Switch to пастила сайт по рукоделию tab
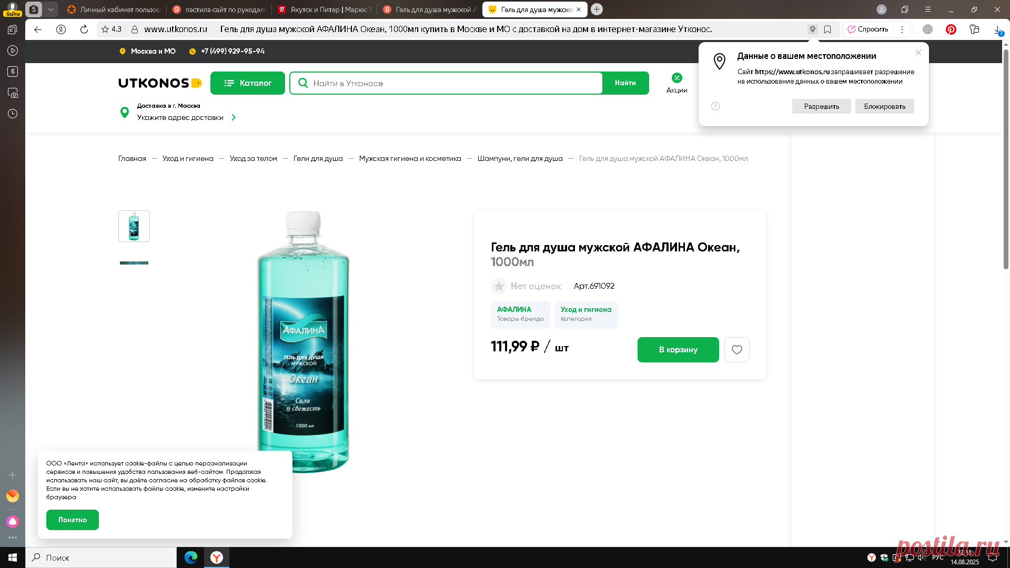Screen dimensions: 1010x568 [x=219, y=9]
